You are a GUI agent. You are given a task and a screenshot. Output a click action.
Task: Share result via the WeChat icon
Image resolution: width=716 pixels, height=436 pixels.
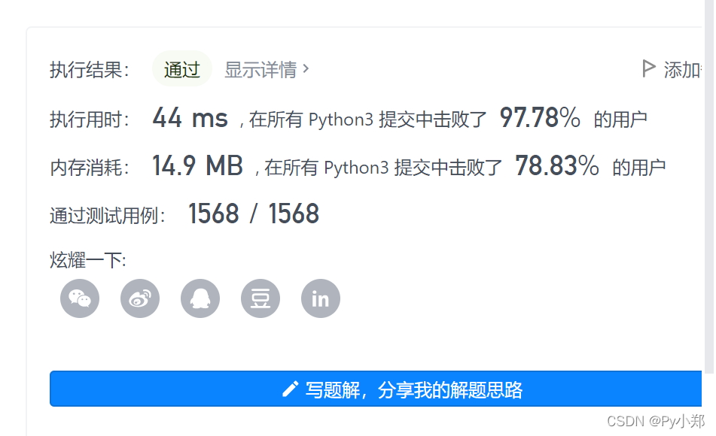point(79,298)
